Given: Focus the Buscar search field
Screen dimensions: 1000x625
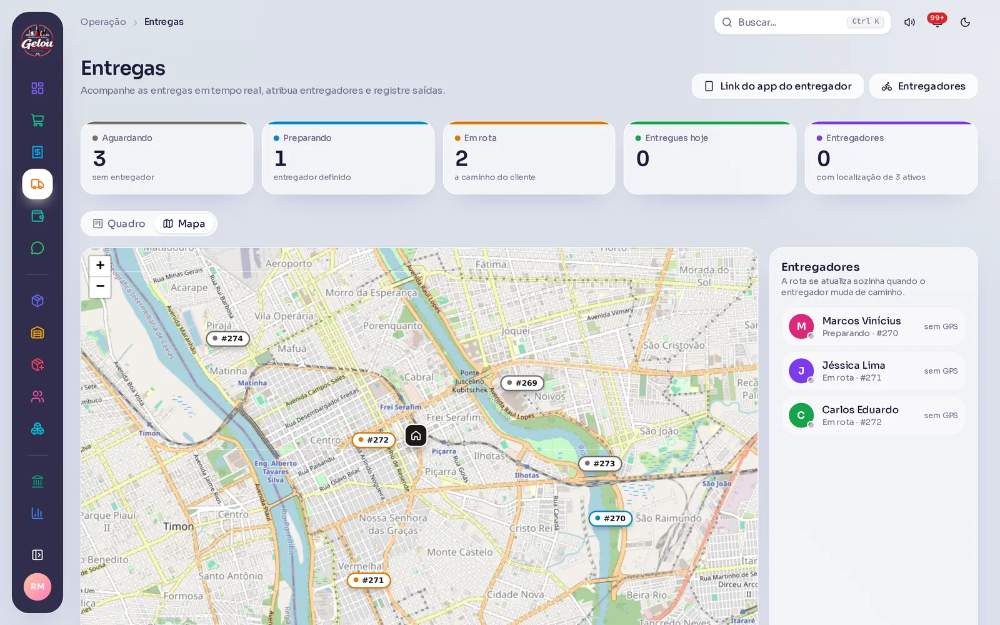Looking at the screenshot, I should tap(802, 22).
